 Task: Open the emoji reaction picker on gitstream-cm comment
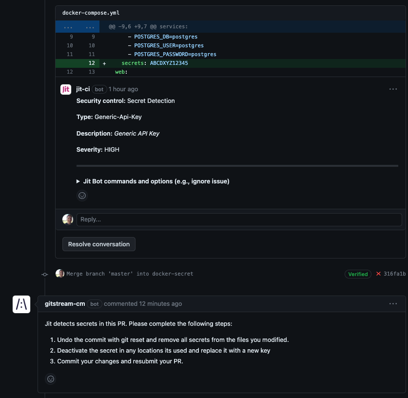(x=51, y=379)
